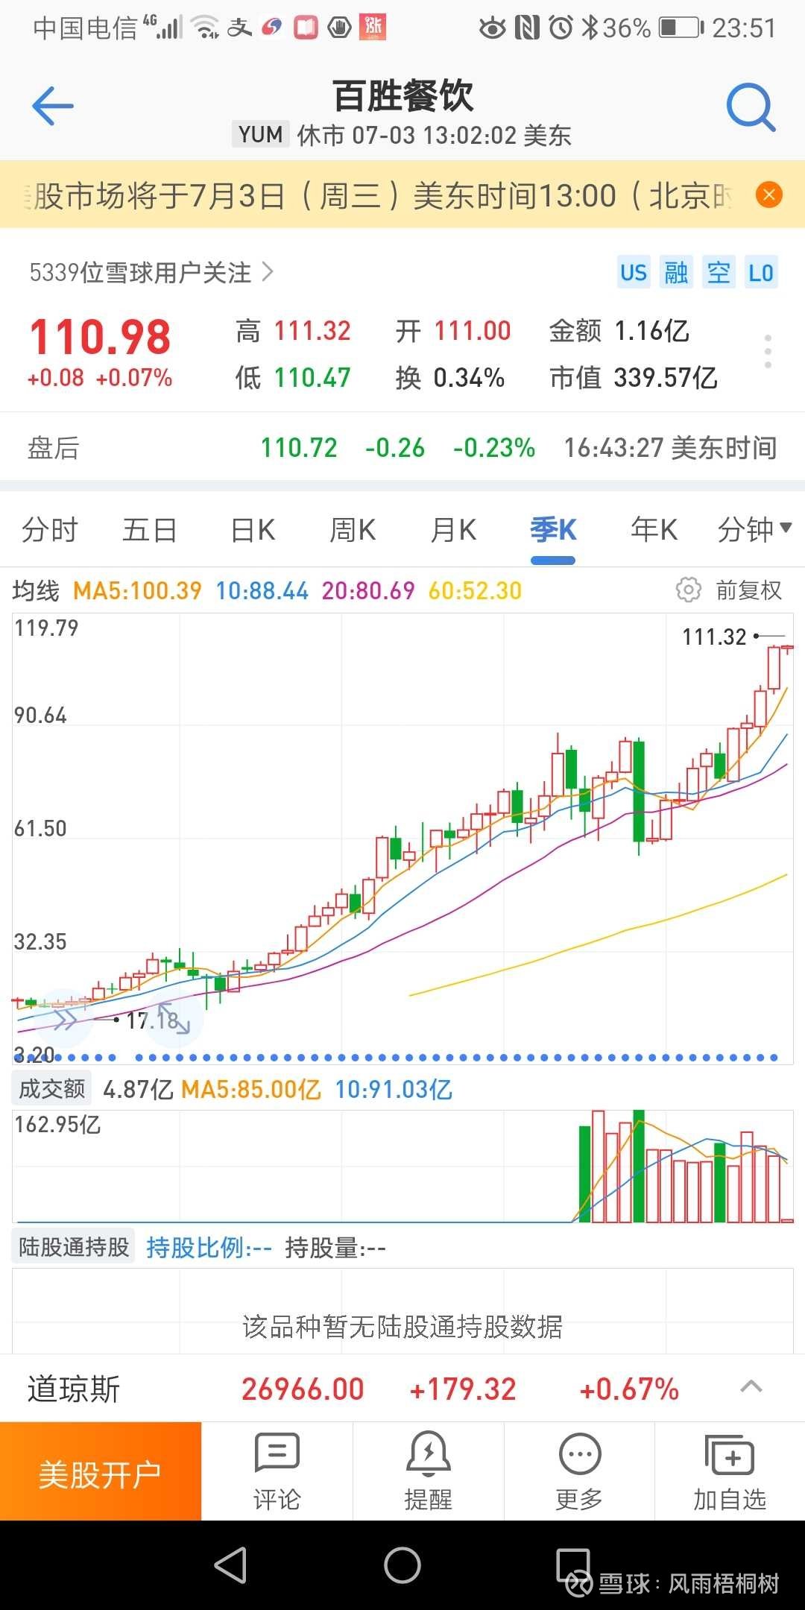
Task: Tap the 成交额 indicator switch button
Action: 52,1089
